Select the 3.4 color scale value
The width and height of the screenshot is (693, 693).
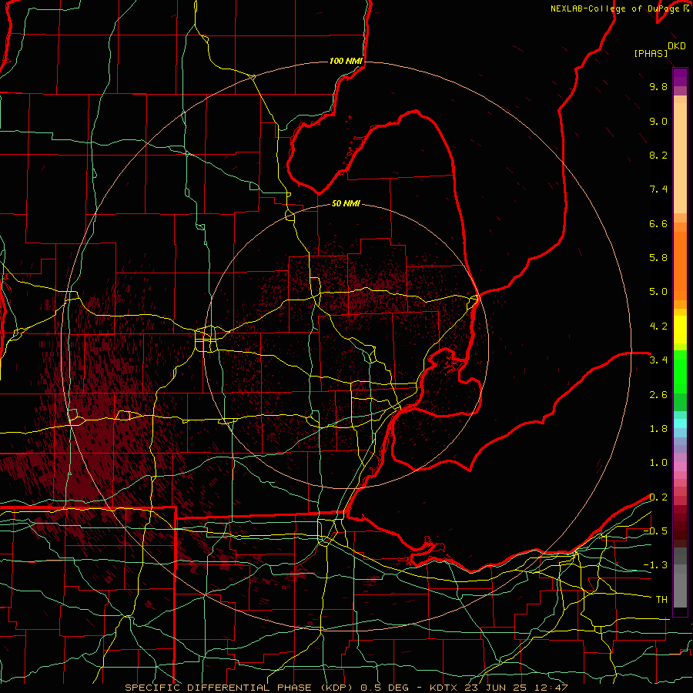pyautogui.click(x=658, y=360)
